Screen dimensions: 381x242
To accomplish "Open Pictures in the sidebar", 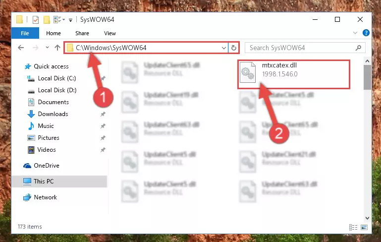I will [x=49, y=138].
